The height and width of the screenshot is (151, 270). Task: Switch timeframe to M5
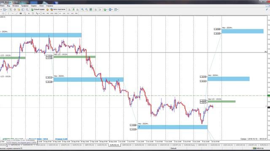click(x=48, y=13)
